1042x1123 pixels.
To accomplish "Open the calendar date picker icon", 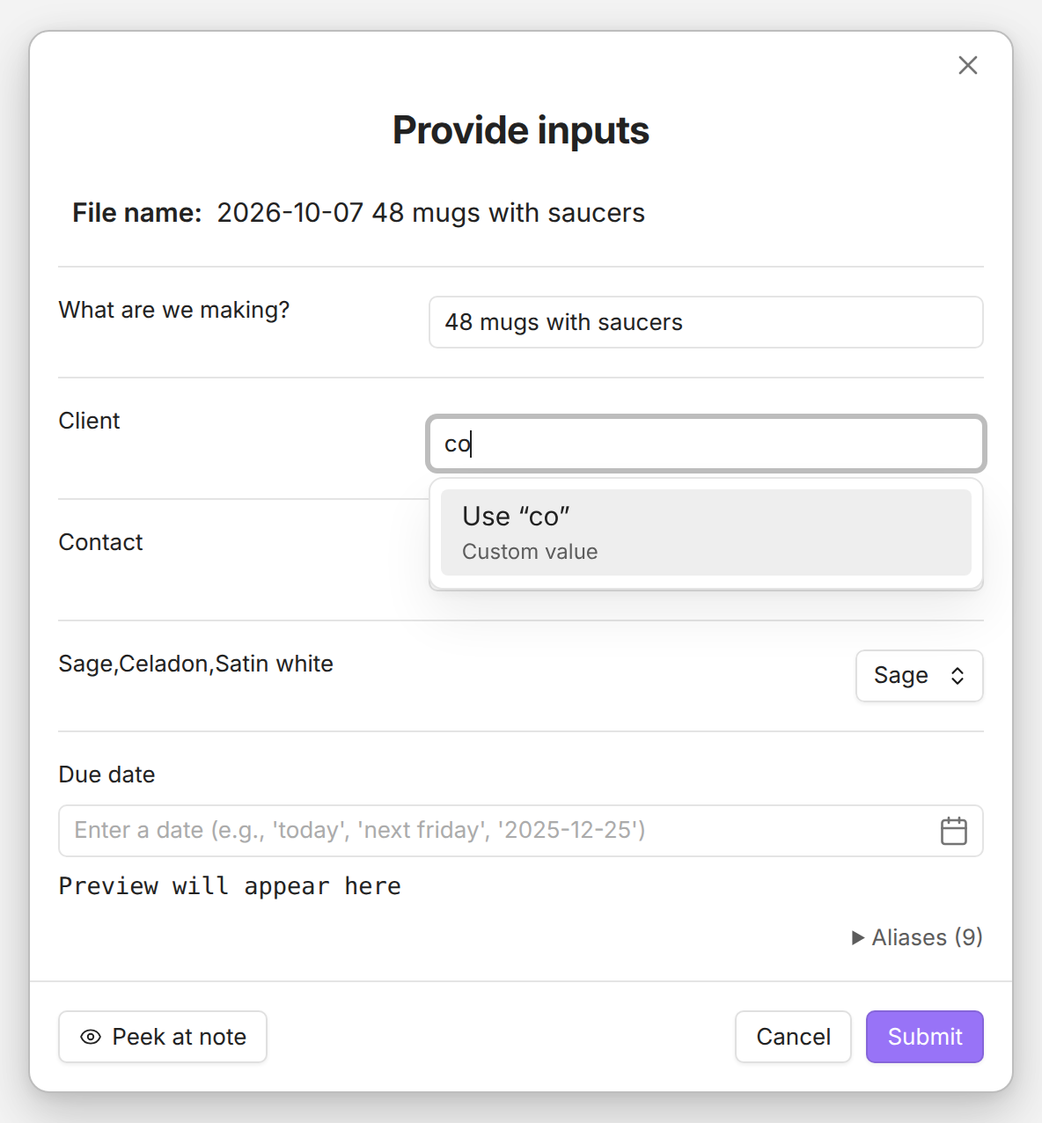I will point(953,831).
